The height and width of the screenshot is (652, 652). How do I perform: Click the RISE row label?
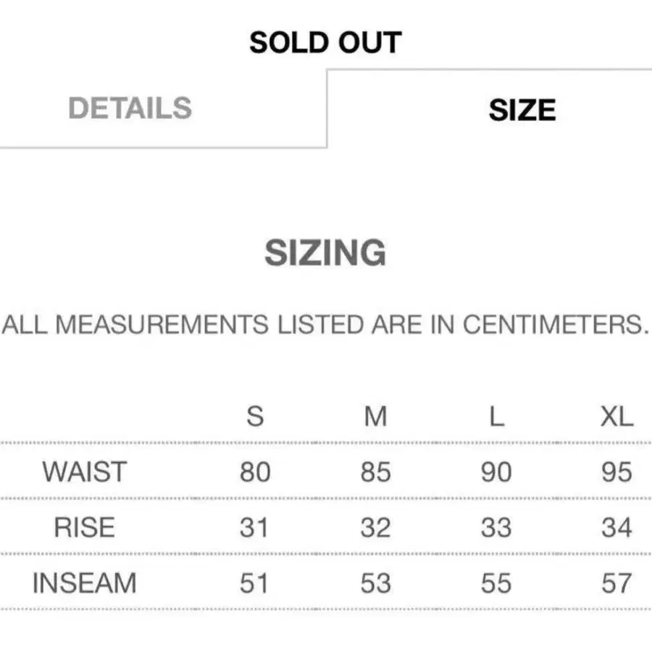tap(85, 527)
